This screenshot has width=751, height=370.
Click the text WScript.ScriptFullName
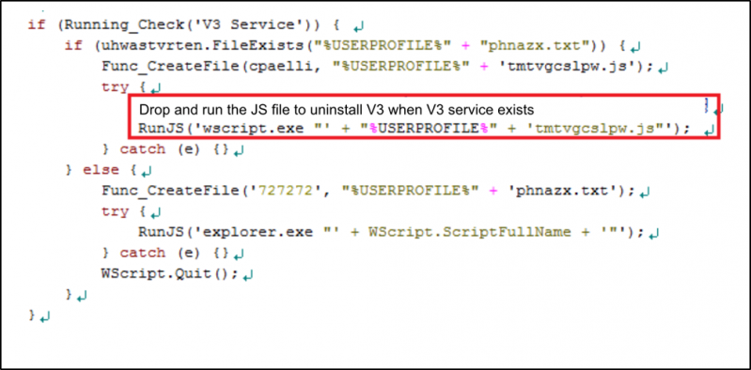click(469, 232)
